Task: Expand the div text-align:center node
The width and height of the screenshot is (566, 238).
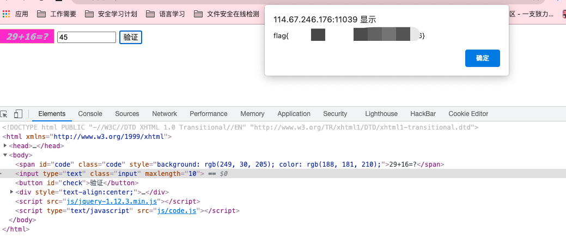Action: [11, 192]
